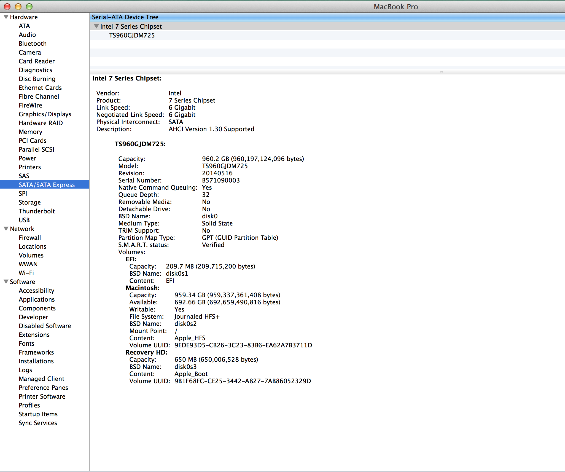Show network Volumes entry
Screen dimensions: 565x472
coord(31,255)
